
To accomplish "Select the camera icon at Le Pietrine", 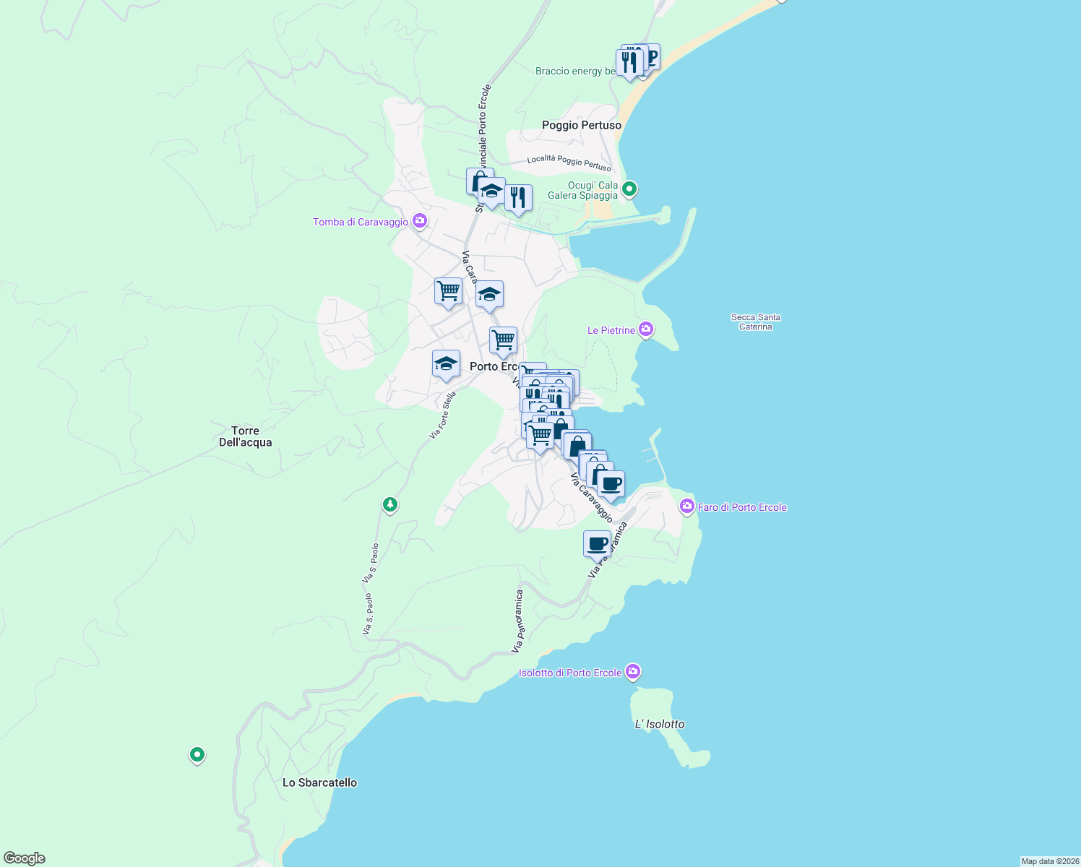I will tap(645, 328).
